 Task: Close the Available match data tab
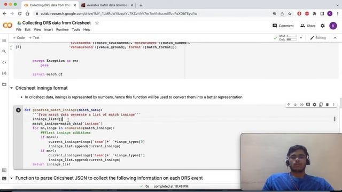coord(132,5)
